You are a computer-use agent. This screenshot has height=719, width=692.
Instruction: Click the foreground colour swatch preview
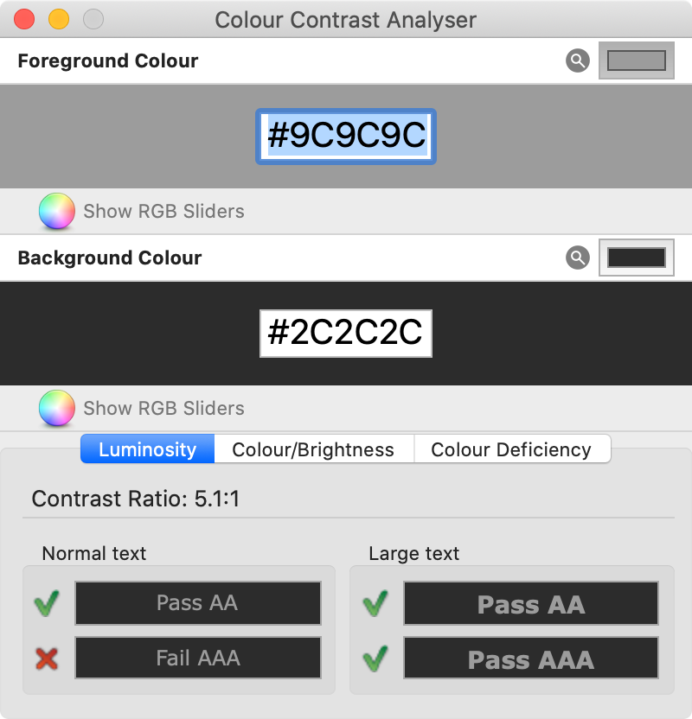point(636,60)
